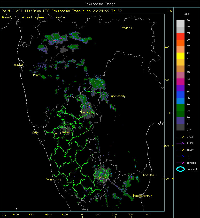Viewport: 200px width, 218px height.
Task: Click the purple 111V track arrow in legend
Action: [180, 143]
